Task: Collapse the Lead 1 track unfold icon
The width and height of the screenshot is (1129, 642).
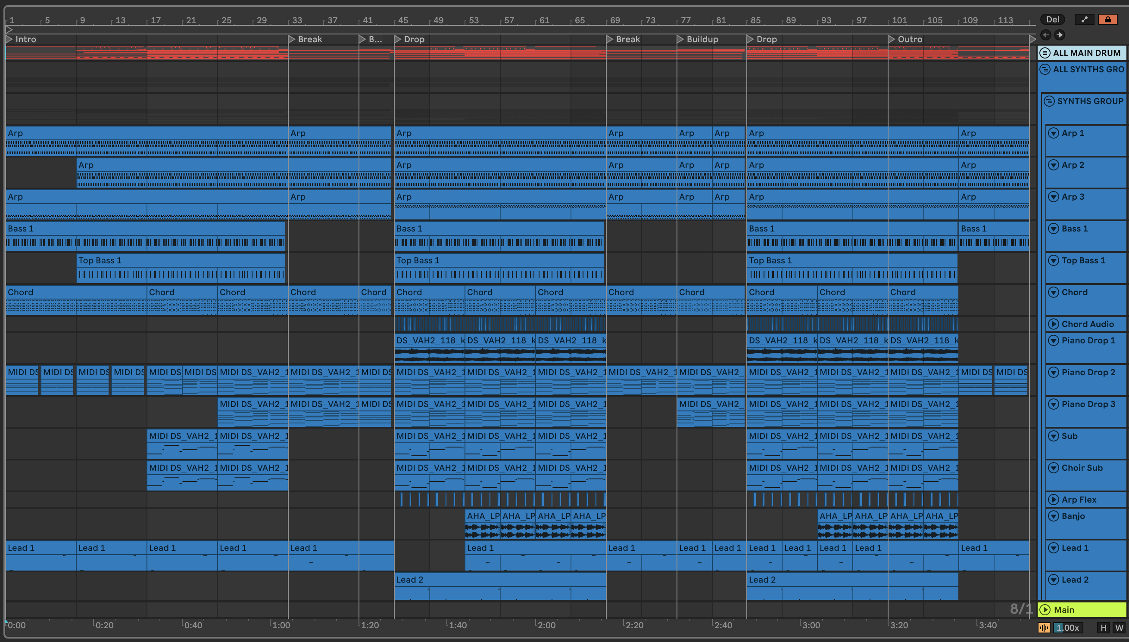Action: [x=1054, y=548]
